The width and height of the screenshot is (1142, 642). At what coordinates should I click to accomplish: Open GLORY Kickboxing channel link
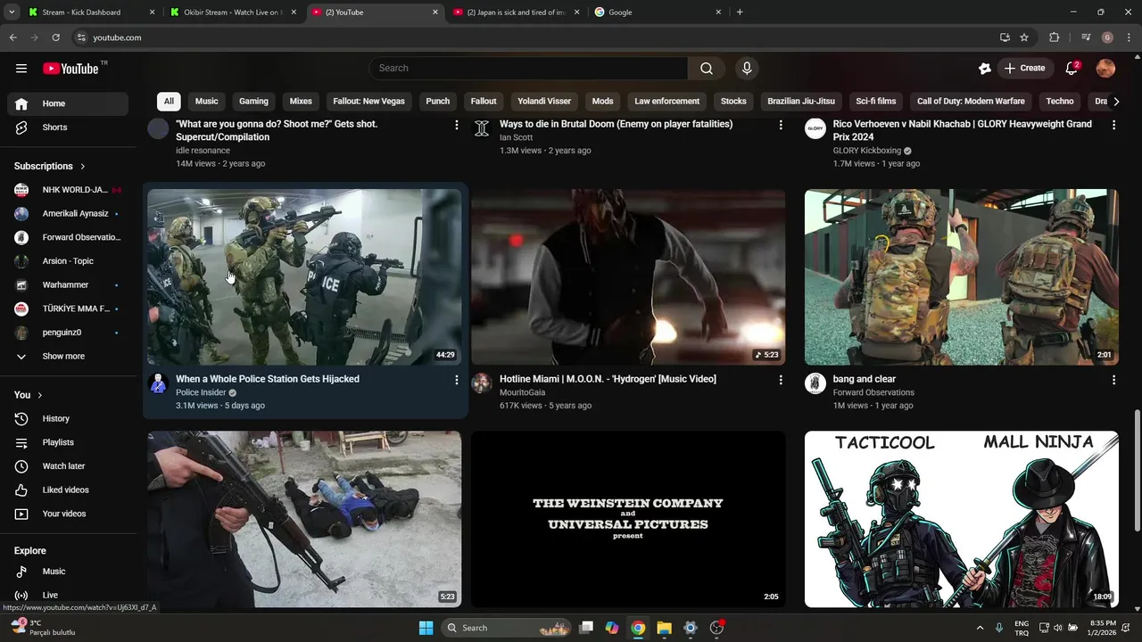[867, 151]
